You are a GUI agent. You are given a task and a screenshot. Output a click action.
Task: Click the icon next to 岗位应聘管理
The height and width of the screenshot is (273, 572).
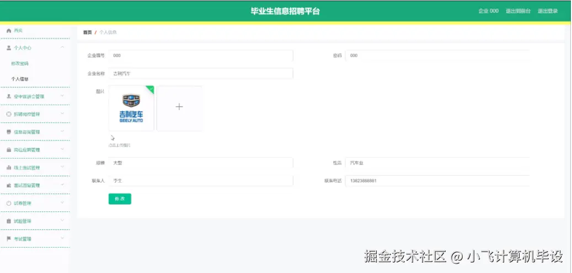point(9,150)
